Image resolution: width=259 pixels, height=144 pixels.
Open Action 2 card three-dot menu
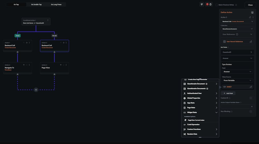(x=29, y=65)
